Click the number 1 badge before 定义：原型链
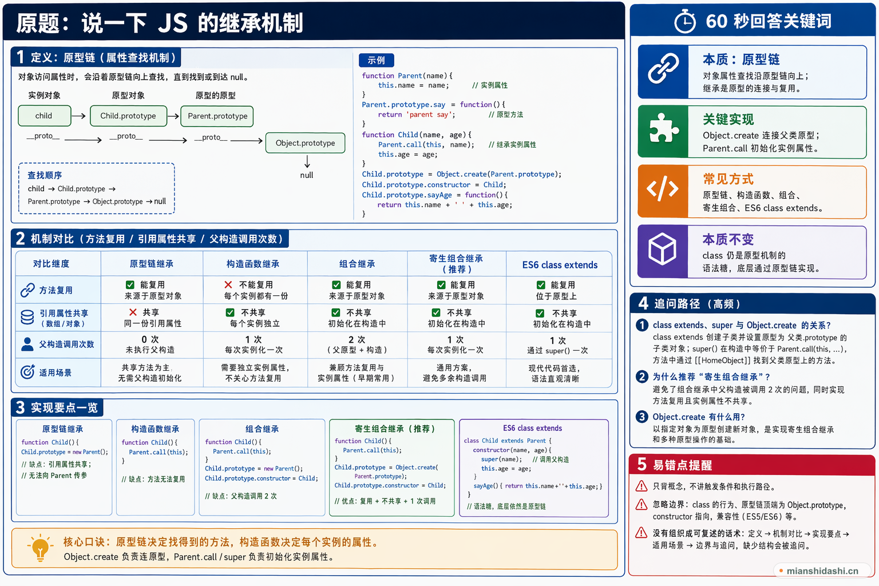The width and height of the screenshot is (879, 586). click(x=20, y=57)
